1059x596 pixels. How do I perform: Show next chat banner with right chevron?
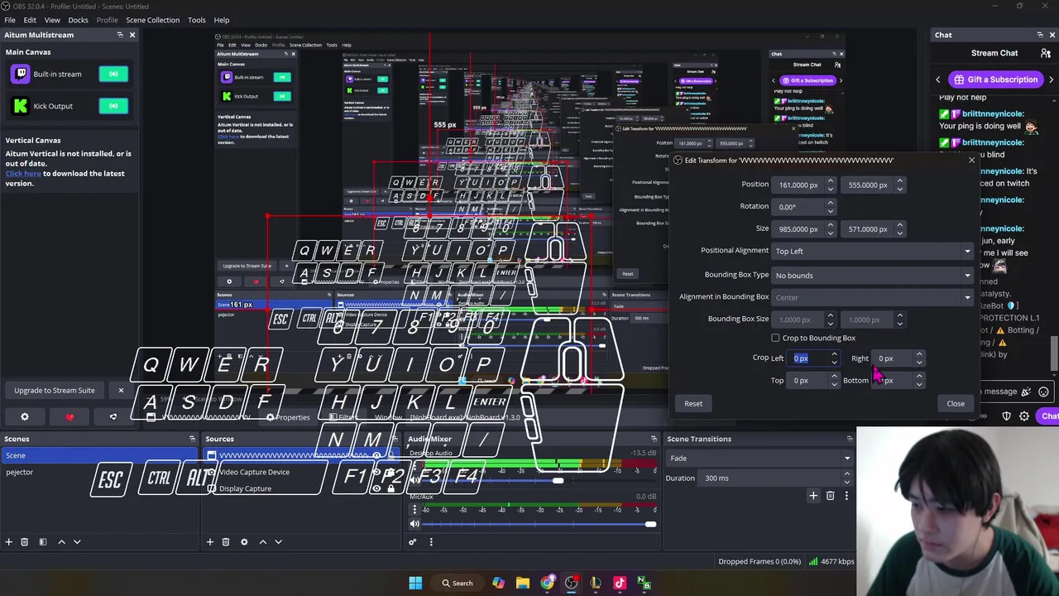pyautogui.click(x=1052, y=79)
